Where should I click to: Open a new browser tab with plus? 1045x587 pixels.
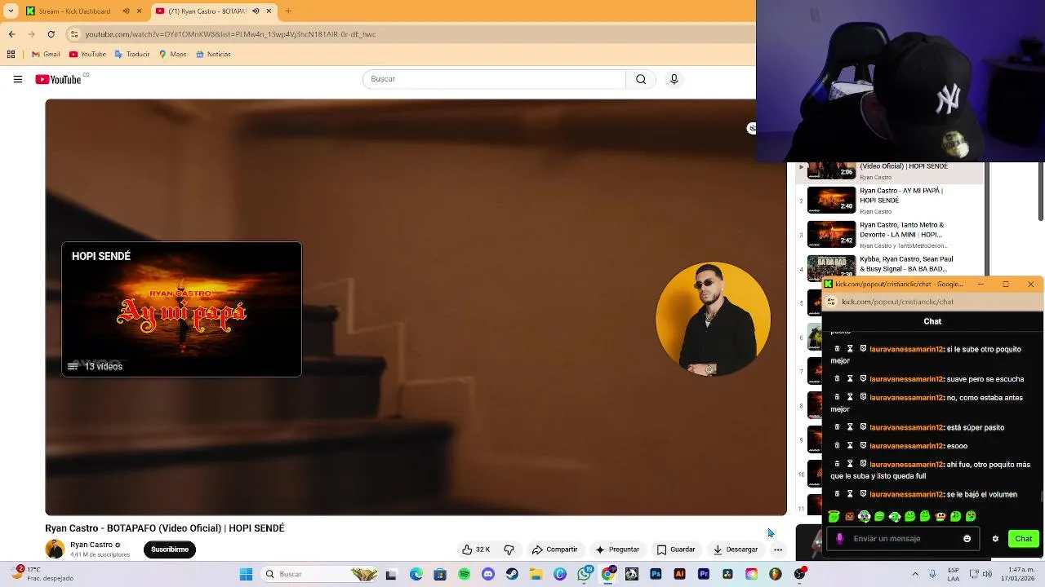pyautogui.click(x=288, y=11)
